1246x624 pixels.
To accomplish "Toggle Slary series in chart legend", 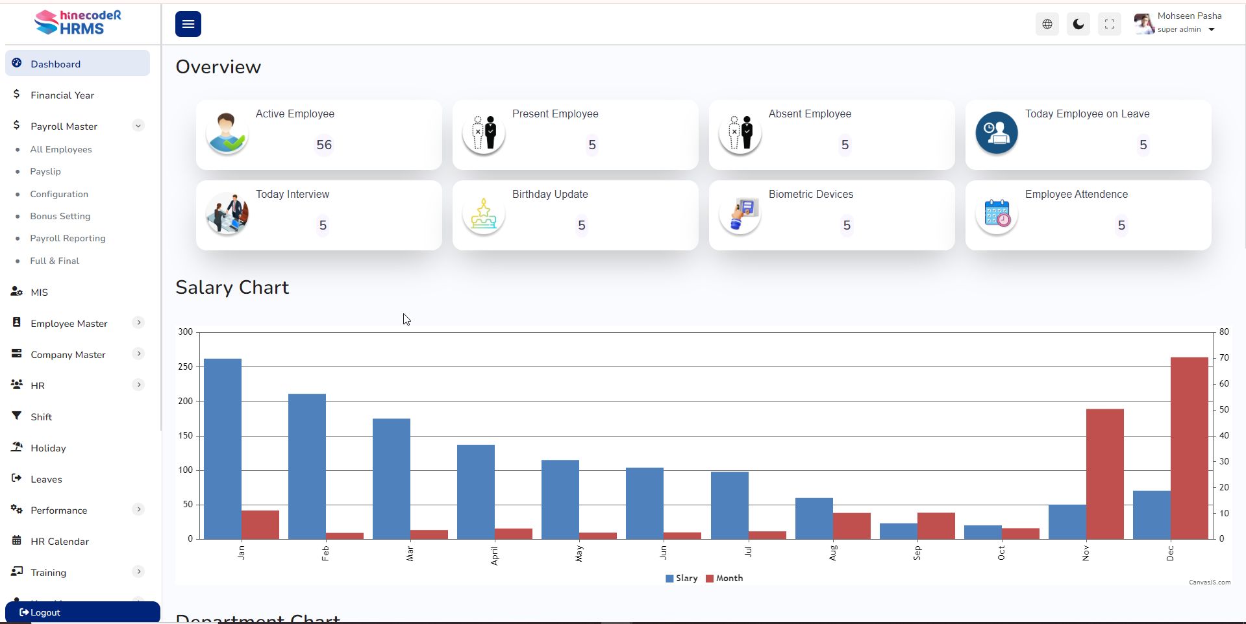I will click(x=682, y=578).
